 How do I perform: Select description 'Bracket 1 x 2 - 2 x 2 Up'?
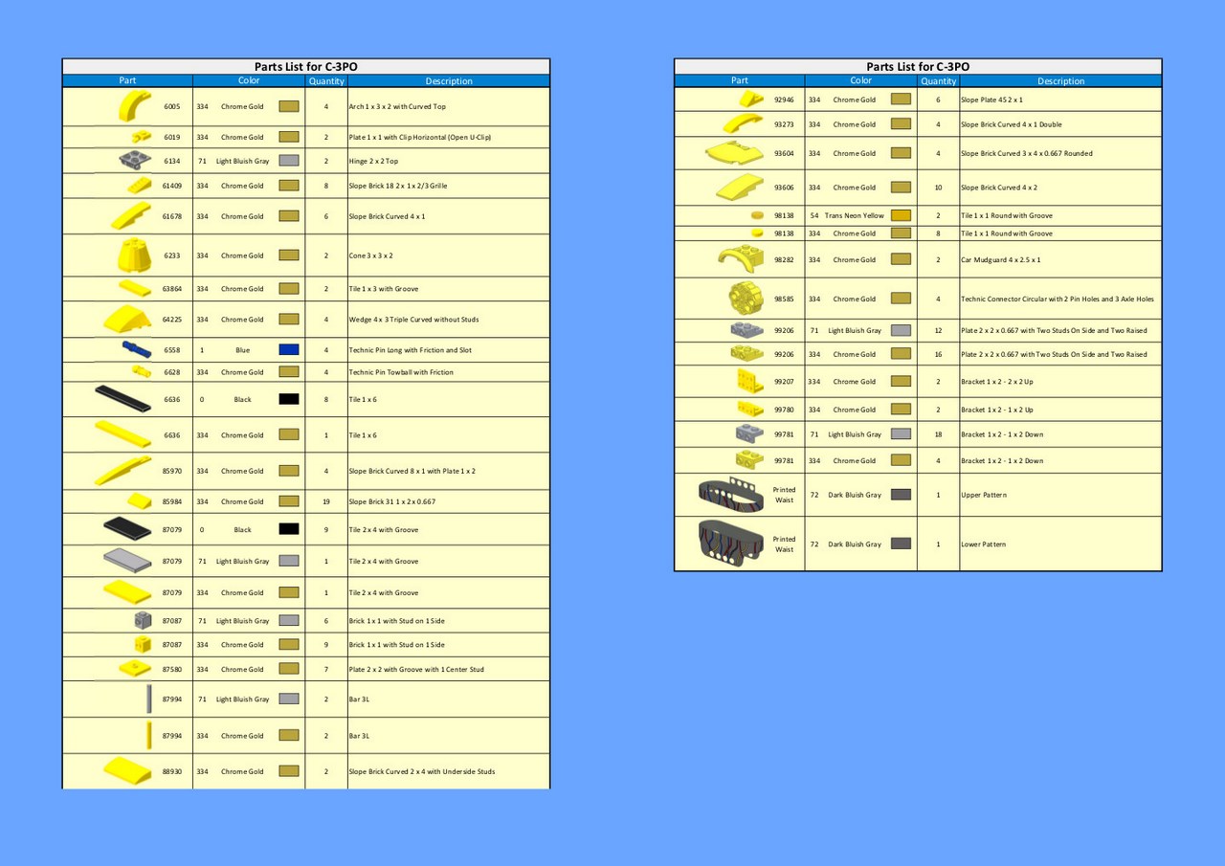pyautogui.click(x=997, y=381)
